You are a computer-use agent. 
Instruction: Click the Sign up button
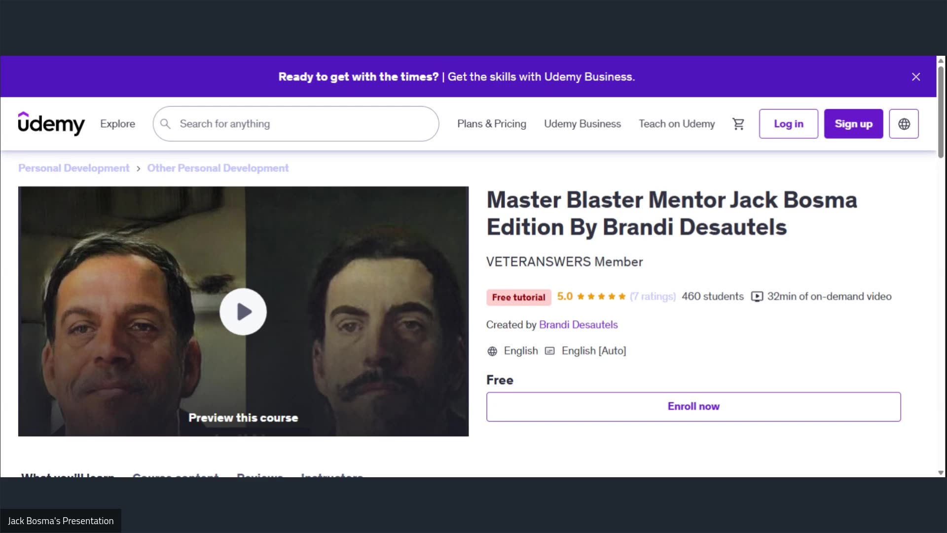point(853,124)
